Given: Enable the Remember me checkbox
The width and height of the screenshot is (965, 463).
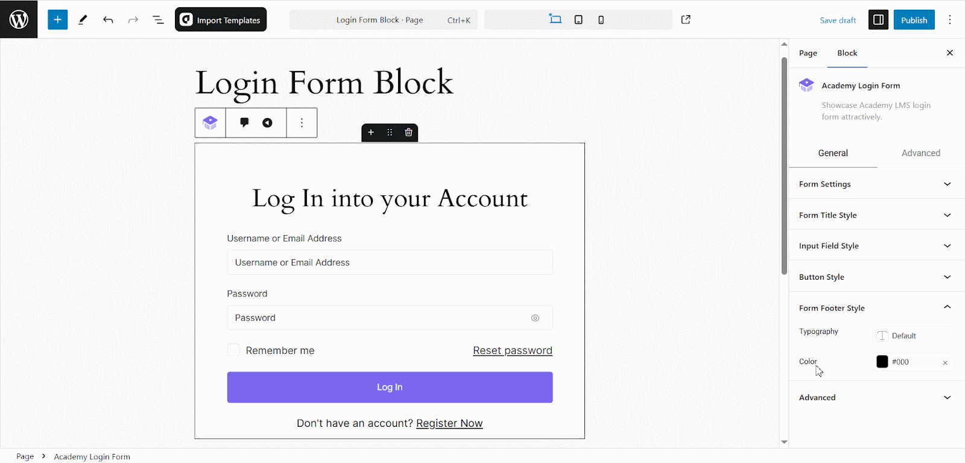Looking at the screenshot, I should (x=233, y=350).
